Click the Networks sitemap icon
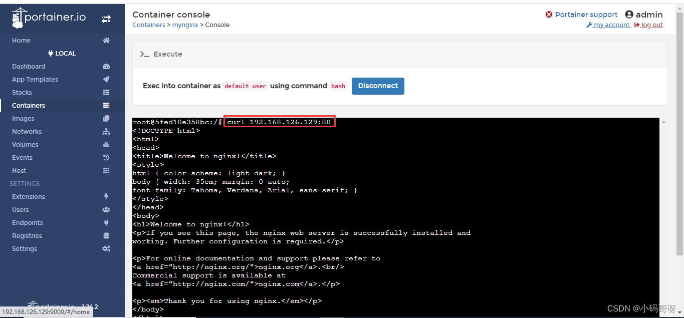The image size is (684, 318). 106,132
